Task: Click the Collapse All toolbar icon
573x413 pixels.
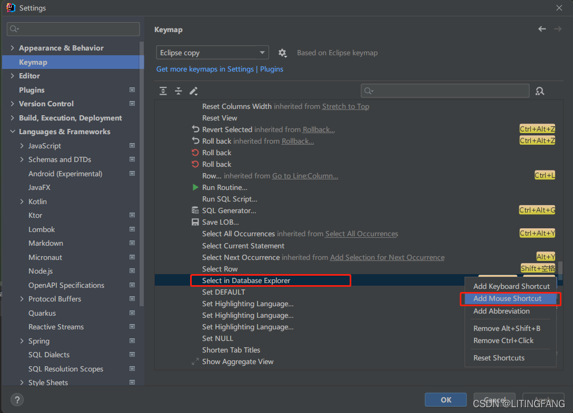Action: click(x=179, y=91)
